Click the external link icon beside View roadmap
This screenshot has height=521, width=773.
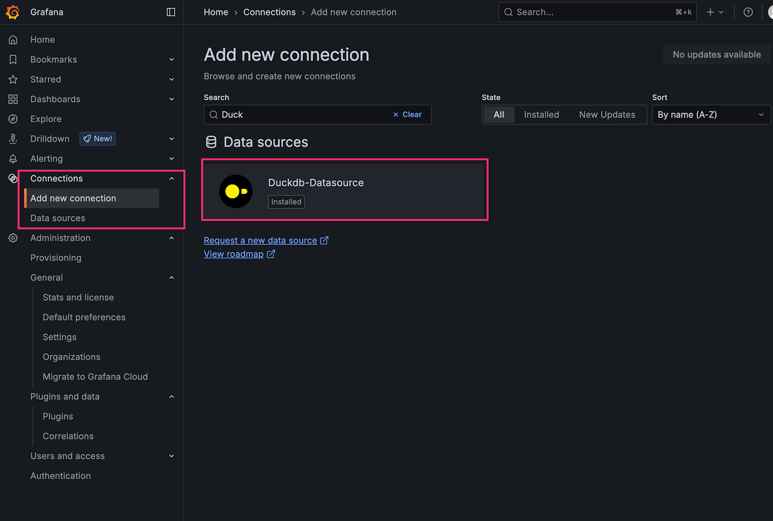[x=271, y=254]
